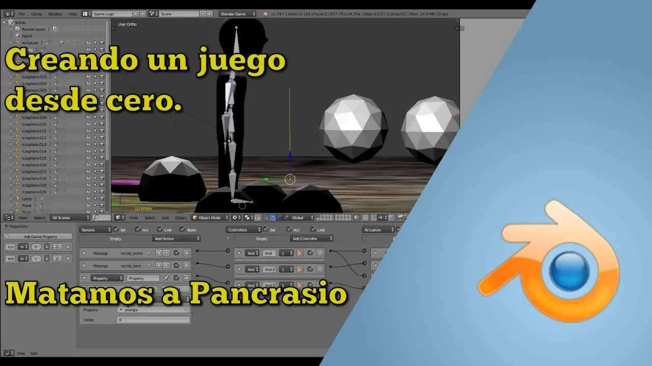Delete the recibe_punto sensor
This screenshot has height=366, width=652.
click(x=186, y=253)
